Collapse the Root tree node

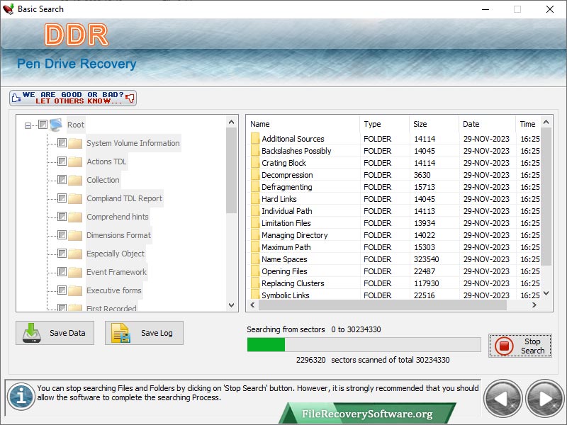[28, 125]
